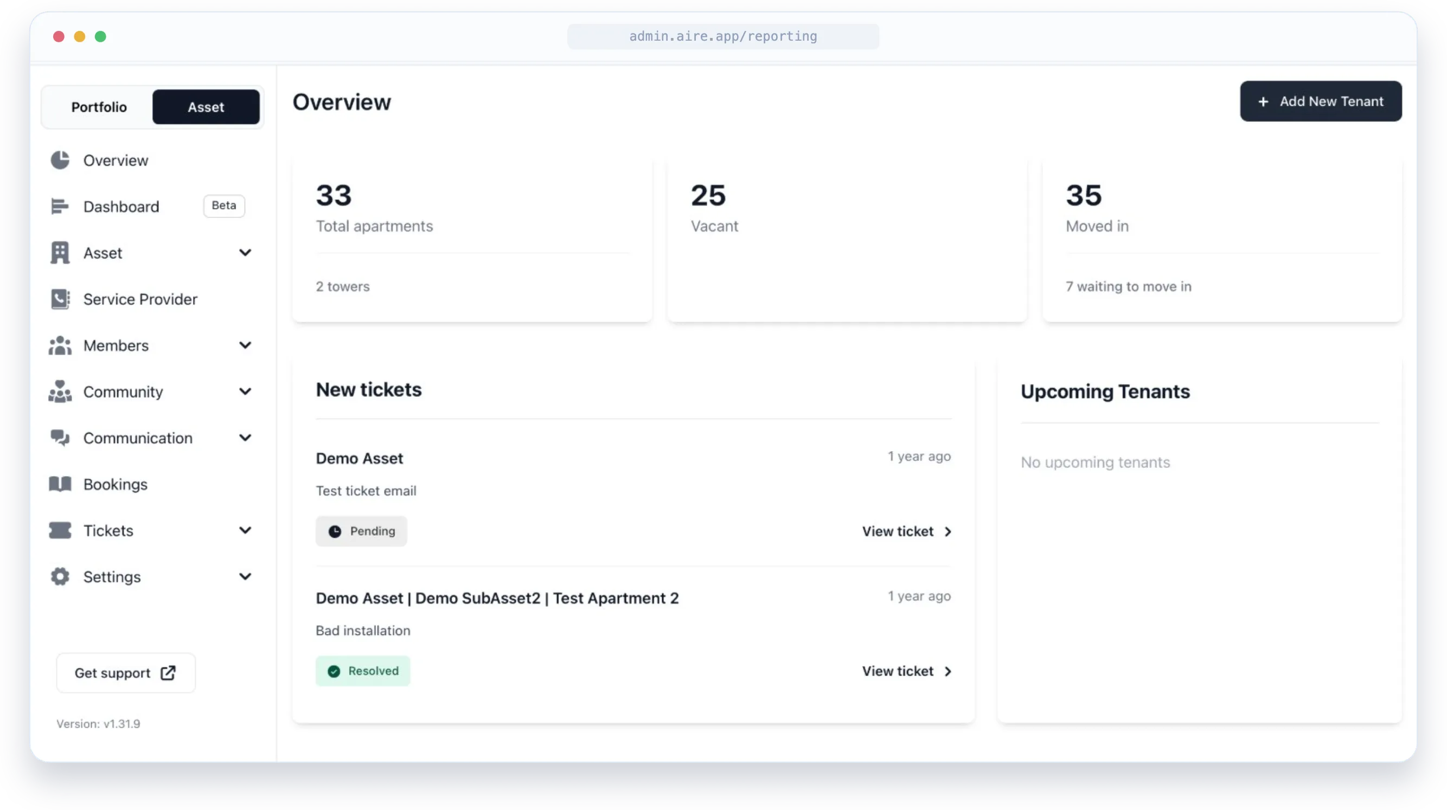Image resolution: width=1447 pixels, height=810 pixels.
Task: Click the admin.aire.app/reporting address bar
Action: pyautogui.click(x=723, y=36)
